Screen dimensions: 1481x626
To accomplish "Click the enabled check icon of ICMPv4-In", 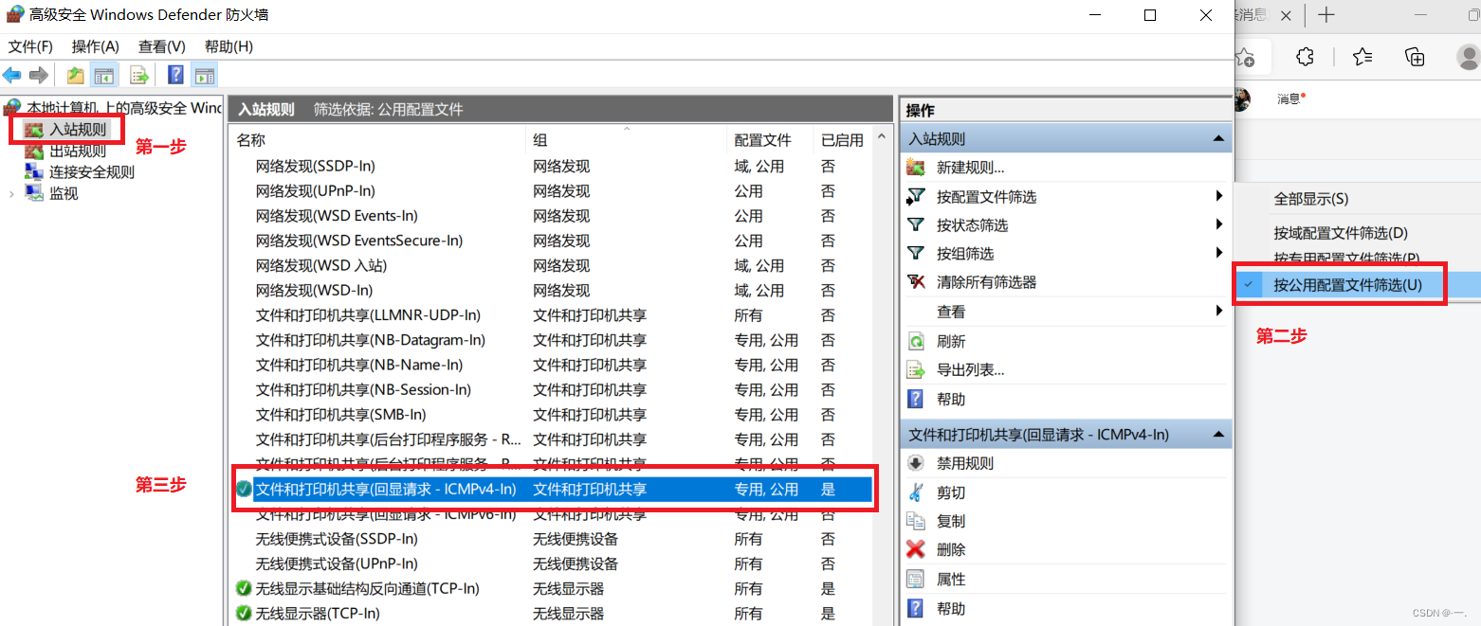I will (244, 489).
